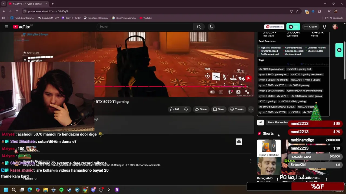The image size is (346, 194).
Task: Select the All filter chip
Action: click(261, 122)
